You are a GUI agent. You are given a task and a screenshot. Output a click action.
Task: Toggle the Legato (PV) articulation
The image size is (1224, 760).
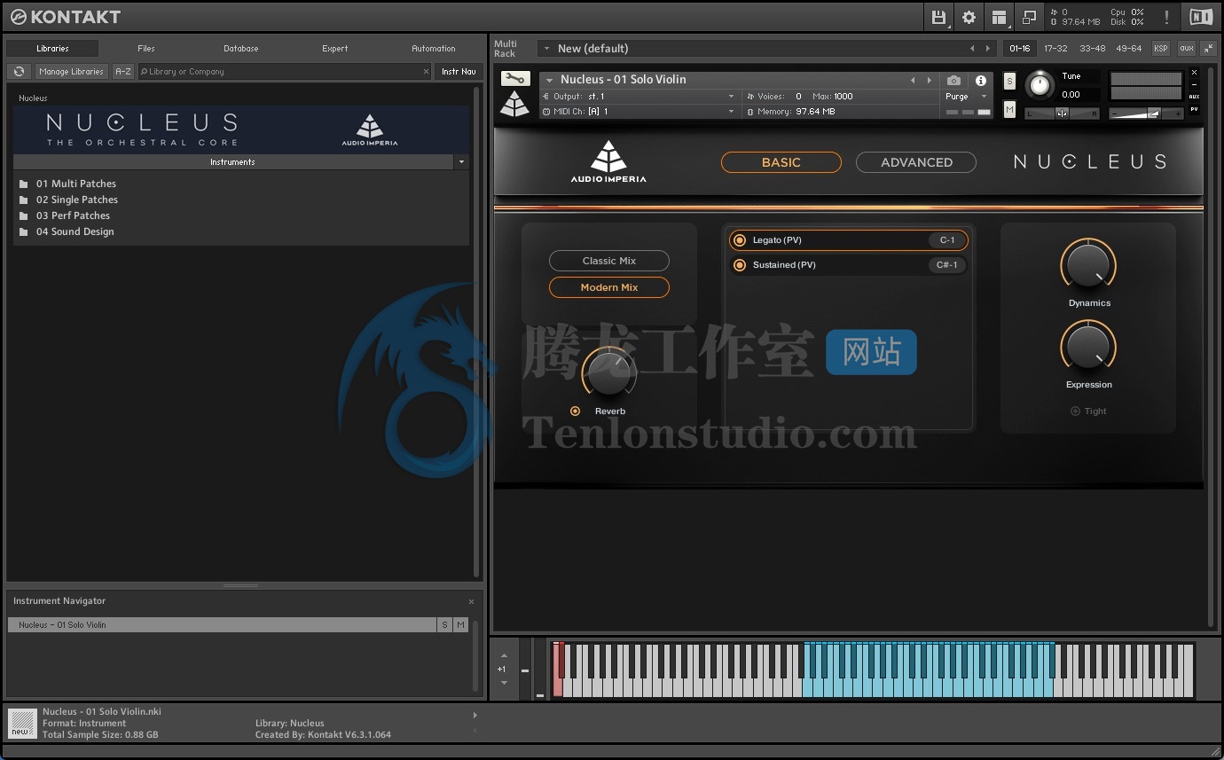point(740,240)
